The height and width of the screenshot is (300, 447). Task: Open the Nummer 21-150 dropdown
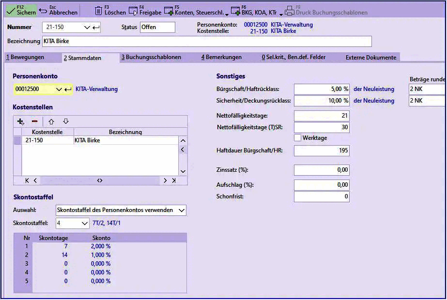(x=87, y=28)
